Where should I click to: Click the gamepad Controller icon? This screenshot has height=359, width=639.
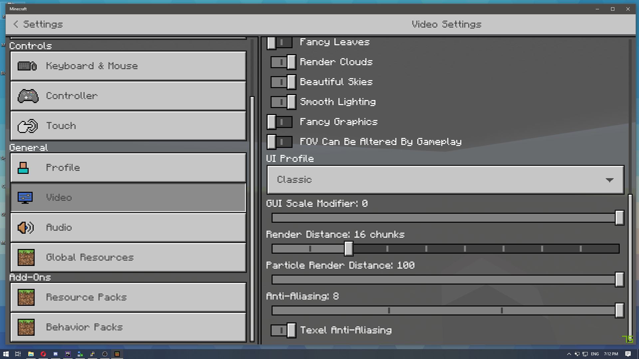28,96
